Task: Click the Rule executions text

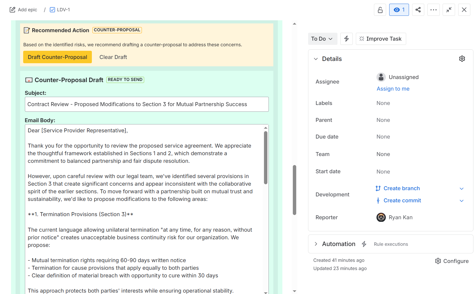Action: pos(391,244)
